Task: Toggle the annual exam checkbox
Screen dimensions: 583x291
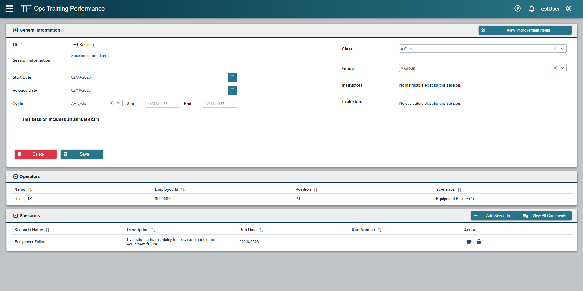Action: tap(17, 119)
